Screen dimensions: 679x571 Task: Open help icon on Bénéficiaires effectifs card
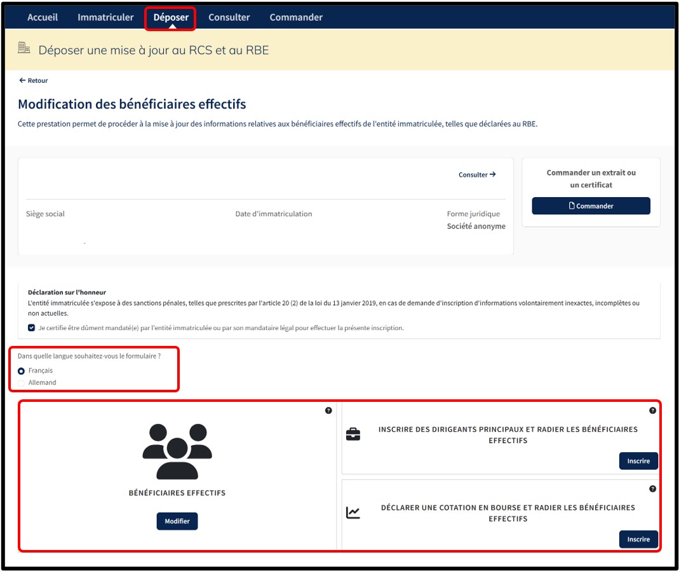(x=328, y=411)
